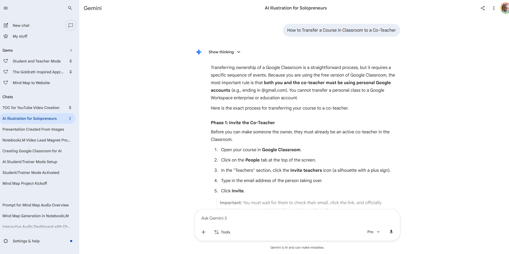Open the Mind Map Project Kickoff chat
Image resolution: width=509 pixels, height=254 pixels.
[25, 183]
